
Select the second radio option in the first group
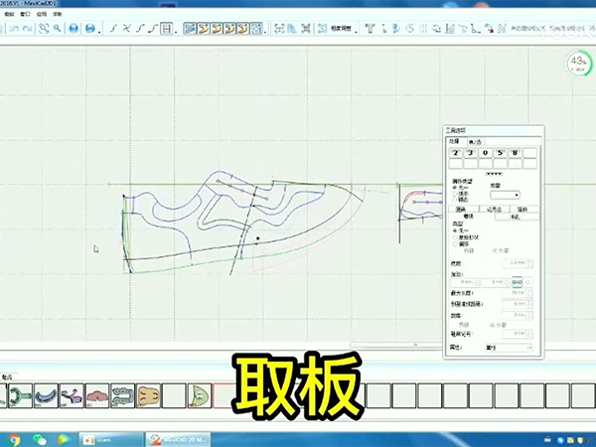[x=455, y=194]
